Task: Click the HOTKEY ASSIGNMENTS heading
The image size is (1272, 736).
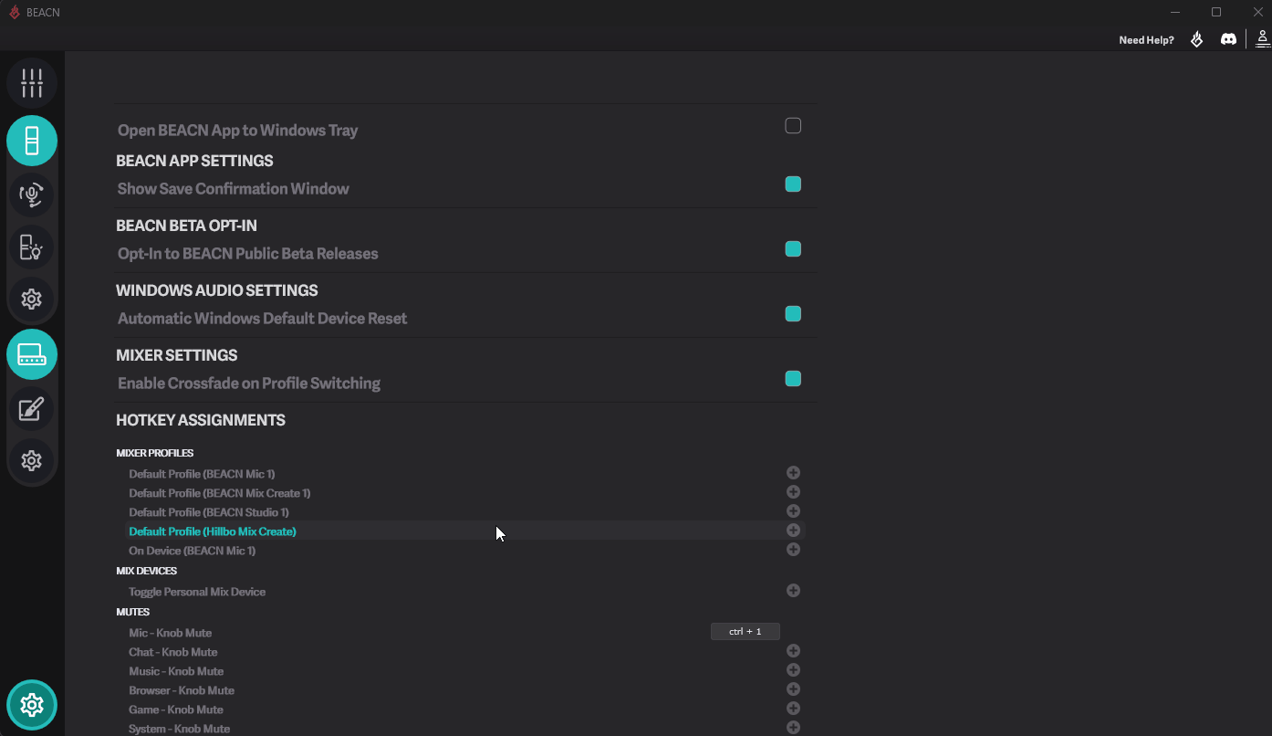Action: click(x=201, y=420)
